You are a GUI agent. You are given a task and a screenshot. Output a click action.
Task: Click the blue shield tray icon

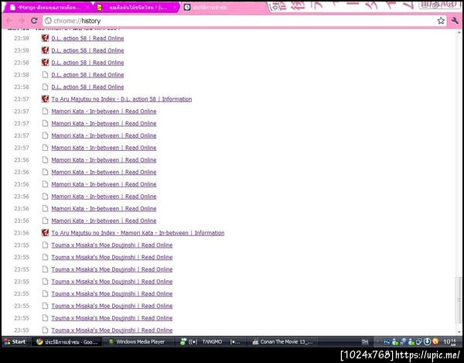(418, 342)
